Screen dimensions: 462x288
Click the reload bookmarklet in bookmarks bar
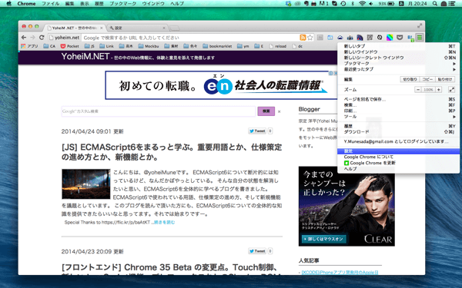click(x=277, y=46)
